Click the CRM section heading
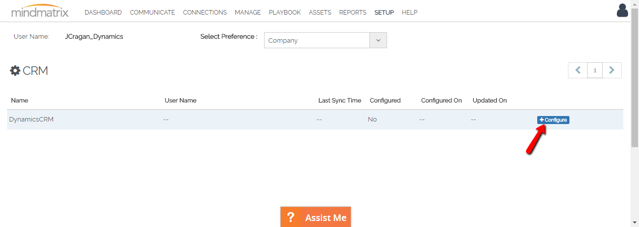Screen dimensions: 639x227 (35, 71)
